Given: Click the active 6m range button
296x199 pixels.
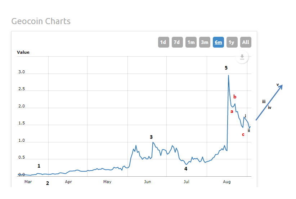Looking at the screenshot, I should pyautogui.click(x=218, y=42).
